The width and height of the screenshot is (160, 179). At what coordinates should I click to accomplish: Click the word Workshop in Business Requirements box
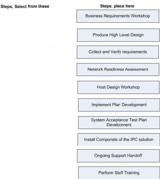pos(140,16)
